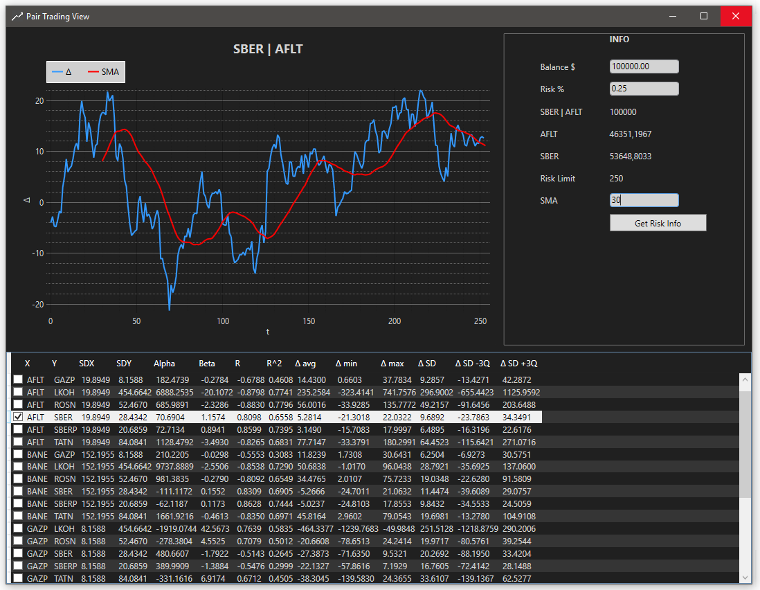Image resolution: width=760 pixels, height=590 pixels.
Task: Click the Δ SD +3Q column header
Action: (519, 364)
